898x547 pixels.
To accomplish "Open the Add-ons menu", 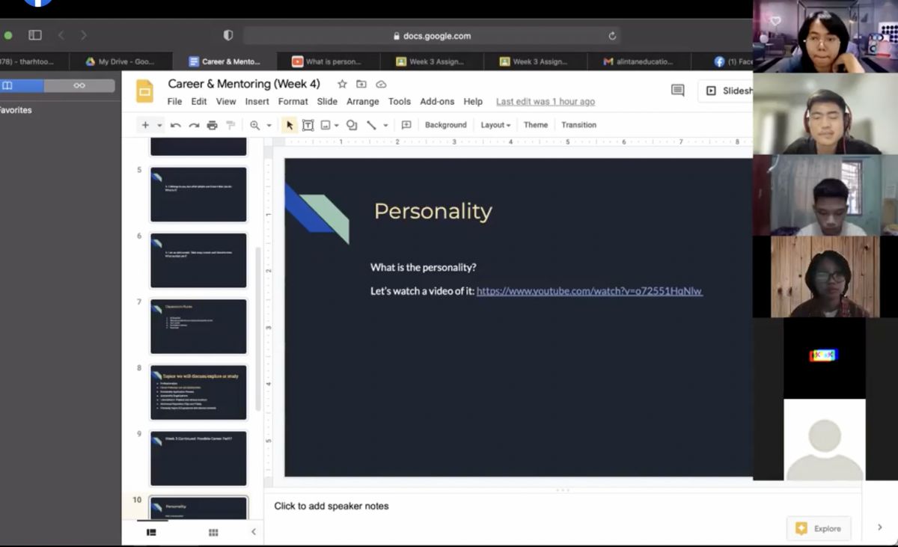I will click(x=437, y=102).
